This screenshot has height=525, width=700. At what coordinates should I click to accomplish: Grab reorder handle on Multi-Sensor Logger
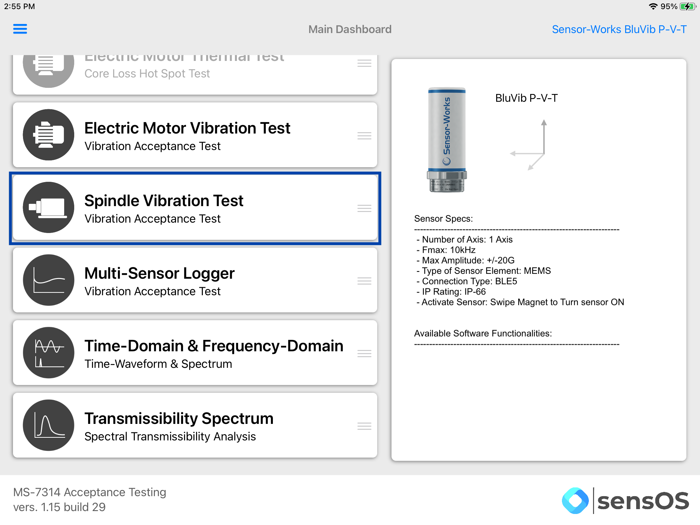pyautogui.click(x=364, y=281)
